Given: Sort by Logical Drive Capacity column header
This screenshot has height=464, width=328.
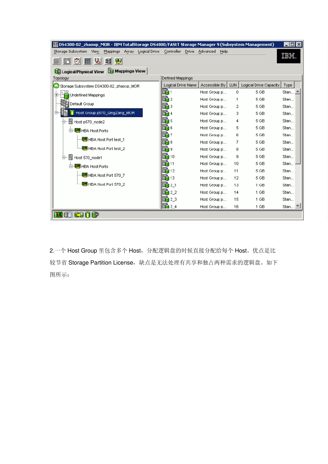Looking at the screenshot, I should point(260,85).
